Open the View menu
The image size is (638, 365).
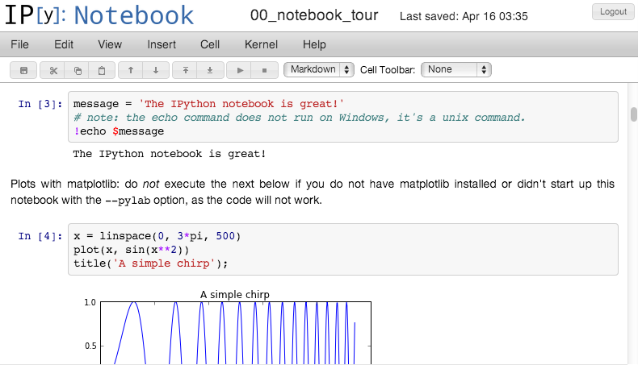click(x=110, y=44)
